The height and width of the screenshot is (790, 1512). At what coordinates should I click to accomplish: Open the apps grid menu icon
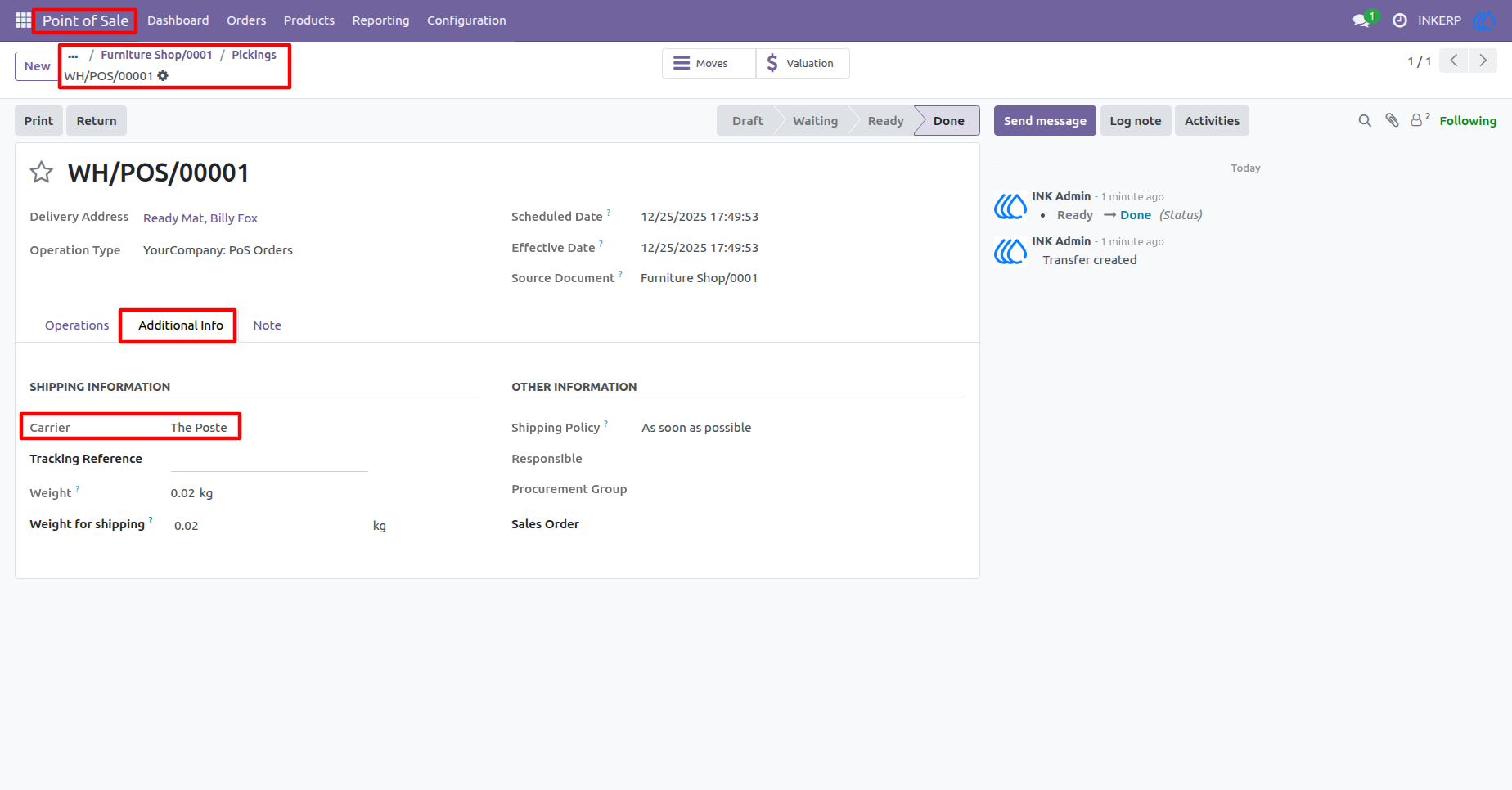pyautogui.click(x=23, y=20)
